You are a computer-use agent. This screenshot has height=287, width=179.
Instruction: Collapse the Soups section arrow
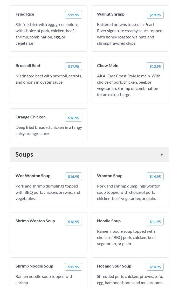[162, 155]
